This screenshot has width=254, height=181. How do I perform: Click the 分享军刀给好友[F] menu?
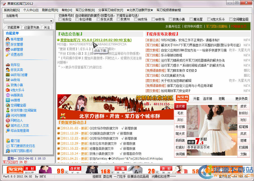(111, 10)
